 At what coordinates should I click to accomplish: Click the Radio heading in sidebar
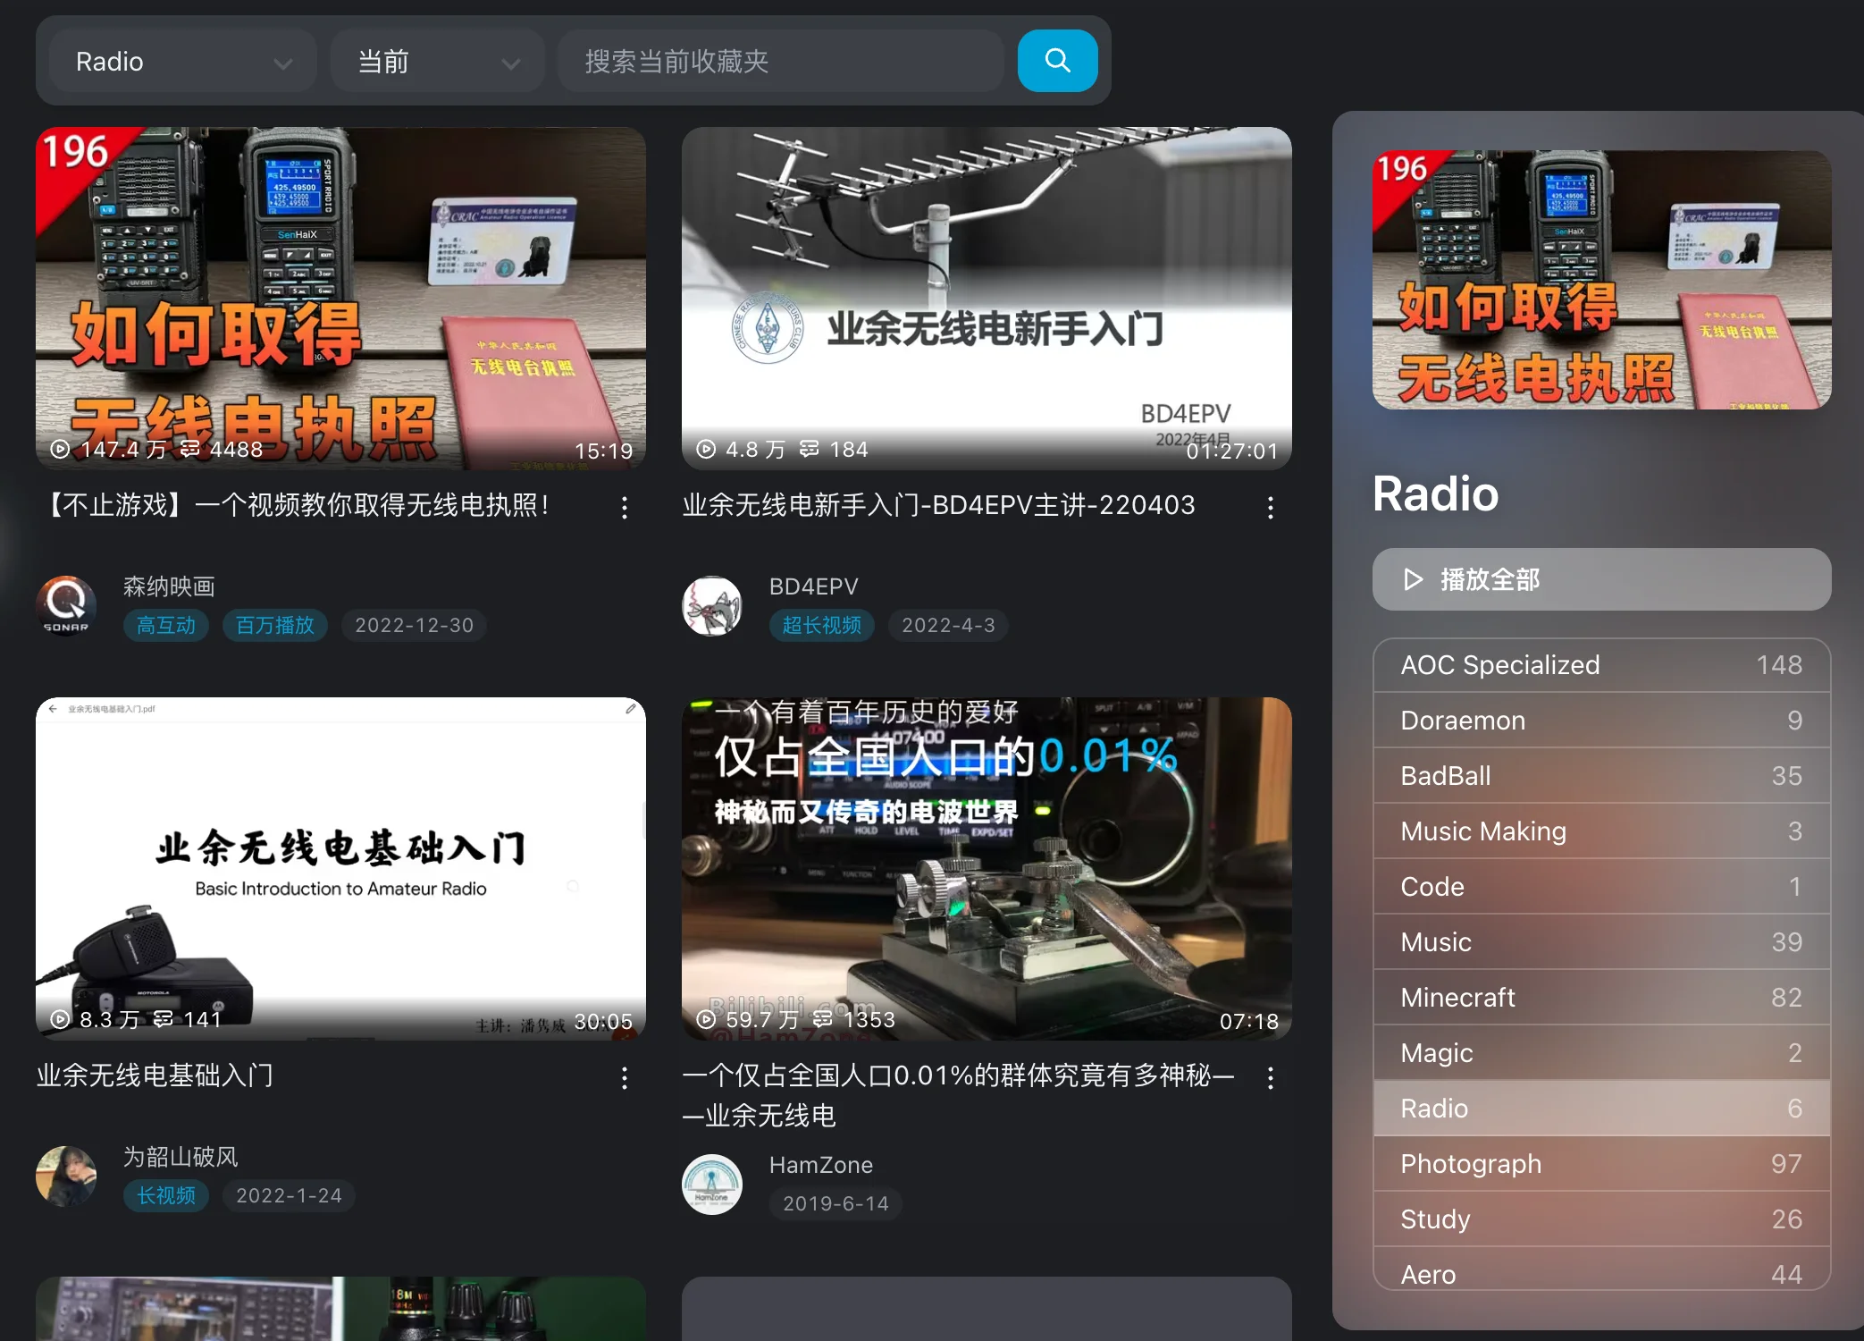1435,493
